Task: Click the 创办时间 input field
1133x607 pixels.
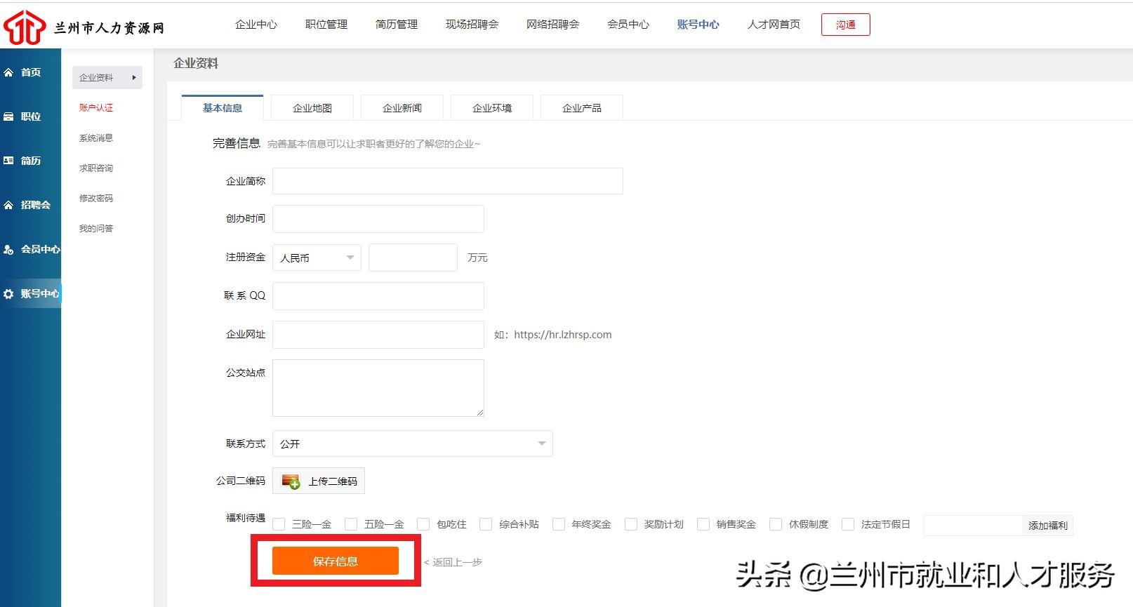Action: [378, 219]
